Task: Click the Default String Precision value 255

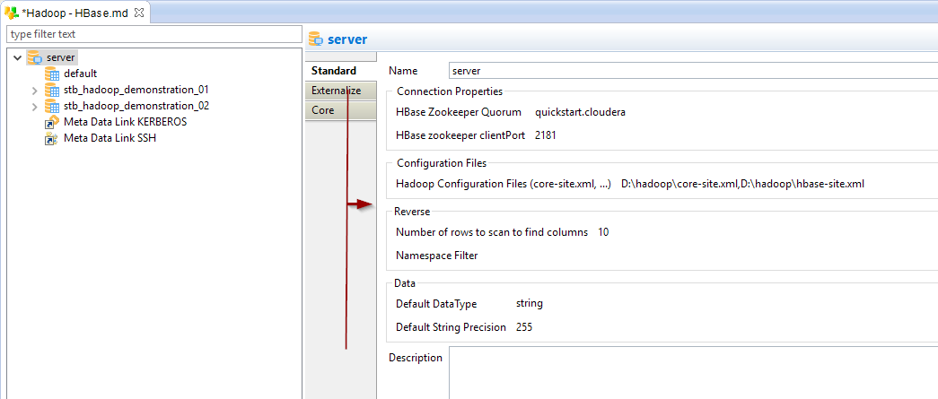Action: point(524,327)
